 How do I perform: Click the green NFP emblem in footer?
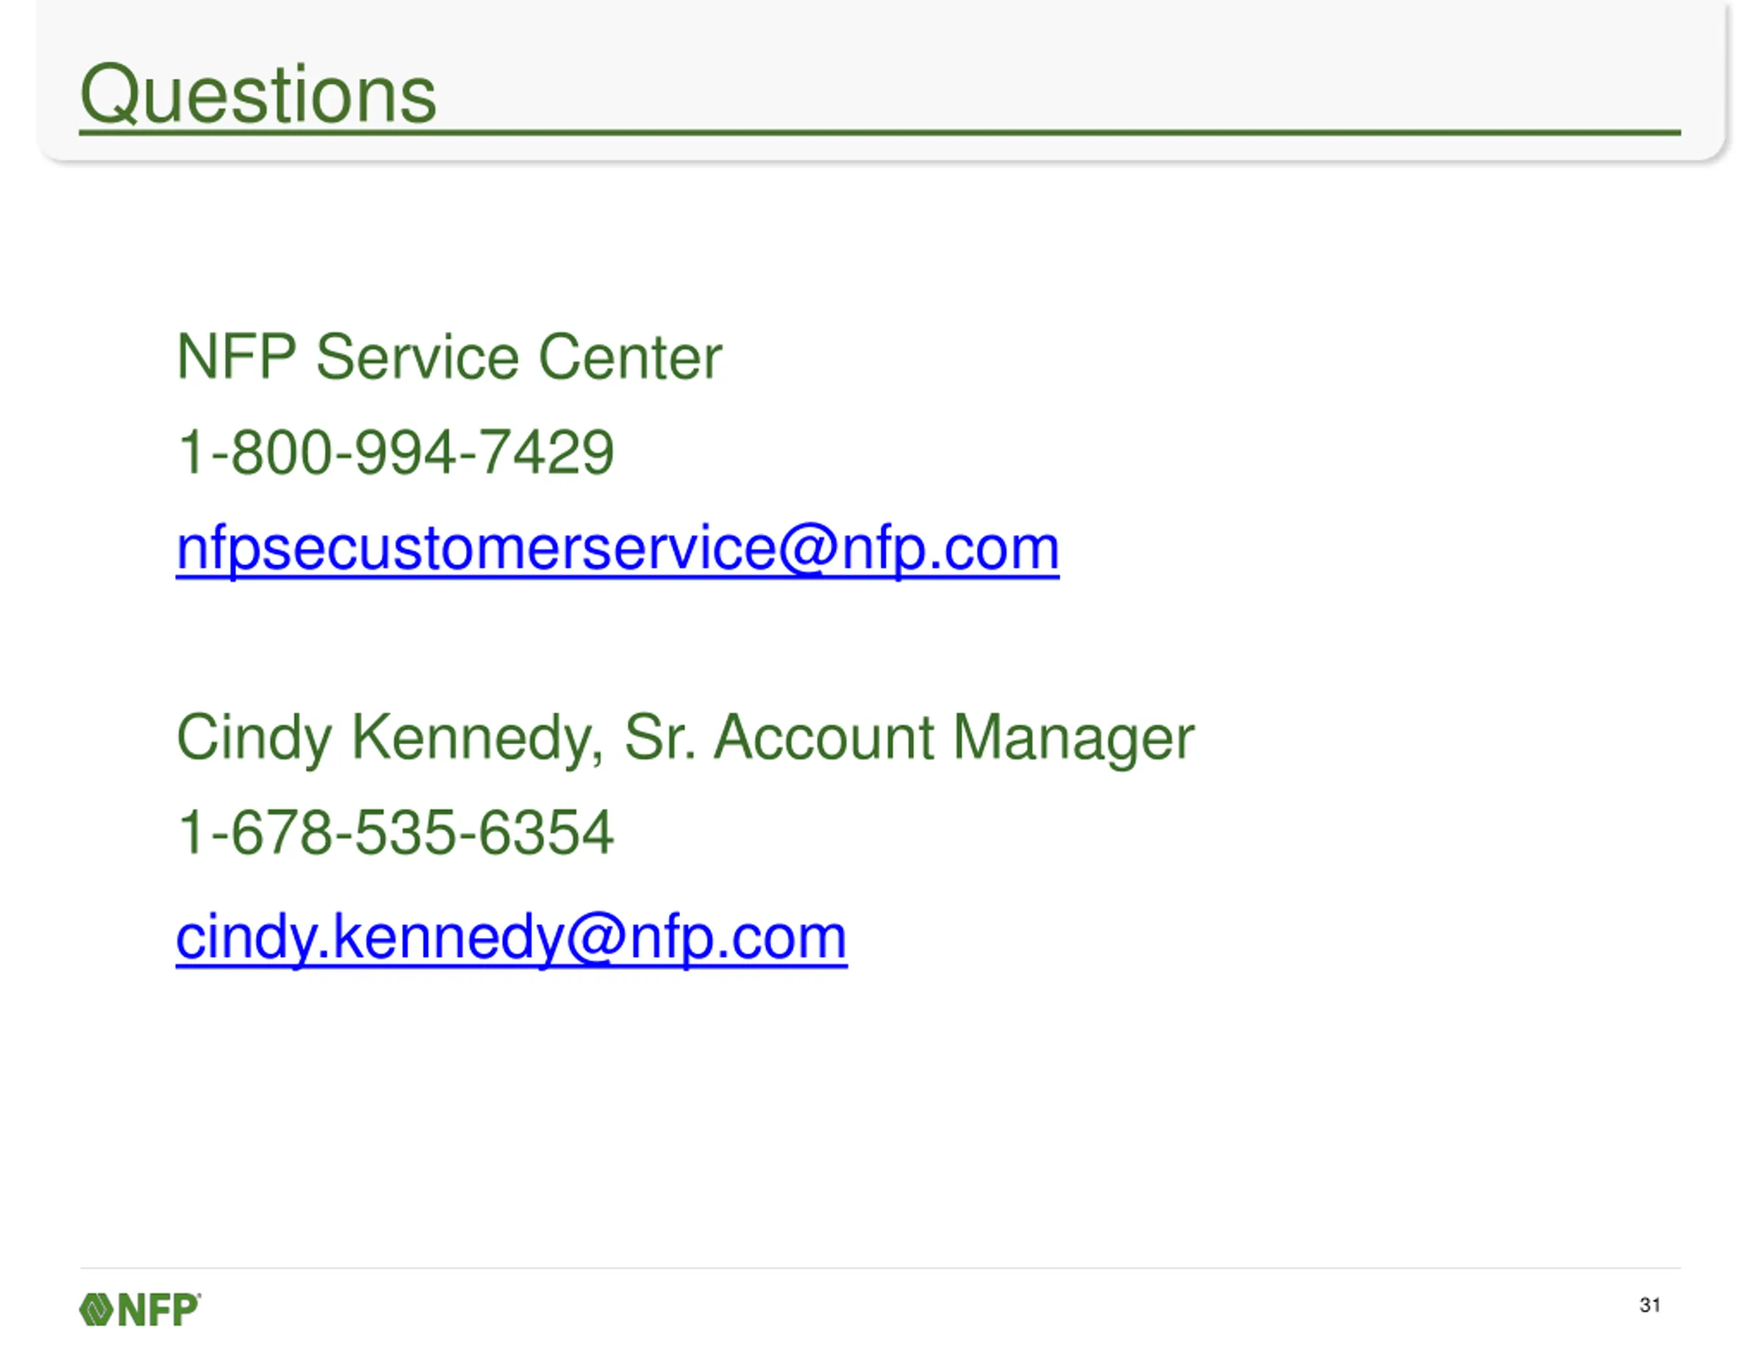tap(96, 1309)
